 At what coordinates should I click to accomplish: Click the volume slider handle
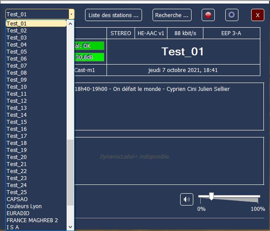[x=211, y=196]
